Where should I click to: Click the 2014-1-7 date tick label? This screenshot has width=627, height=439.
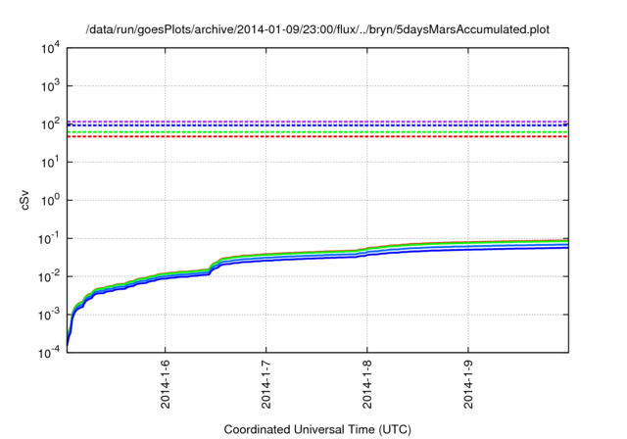tap(265, 384)
